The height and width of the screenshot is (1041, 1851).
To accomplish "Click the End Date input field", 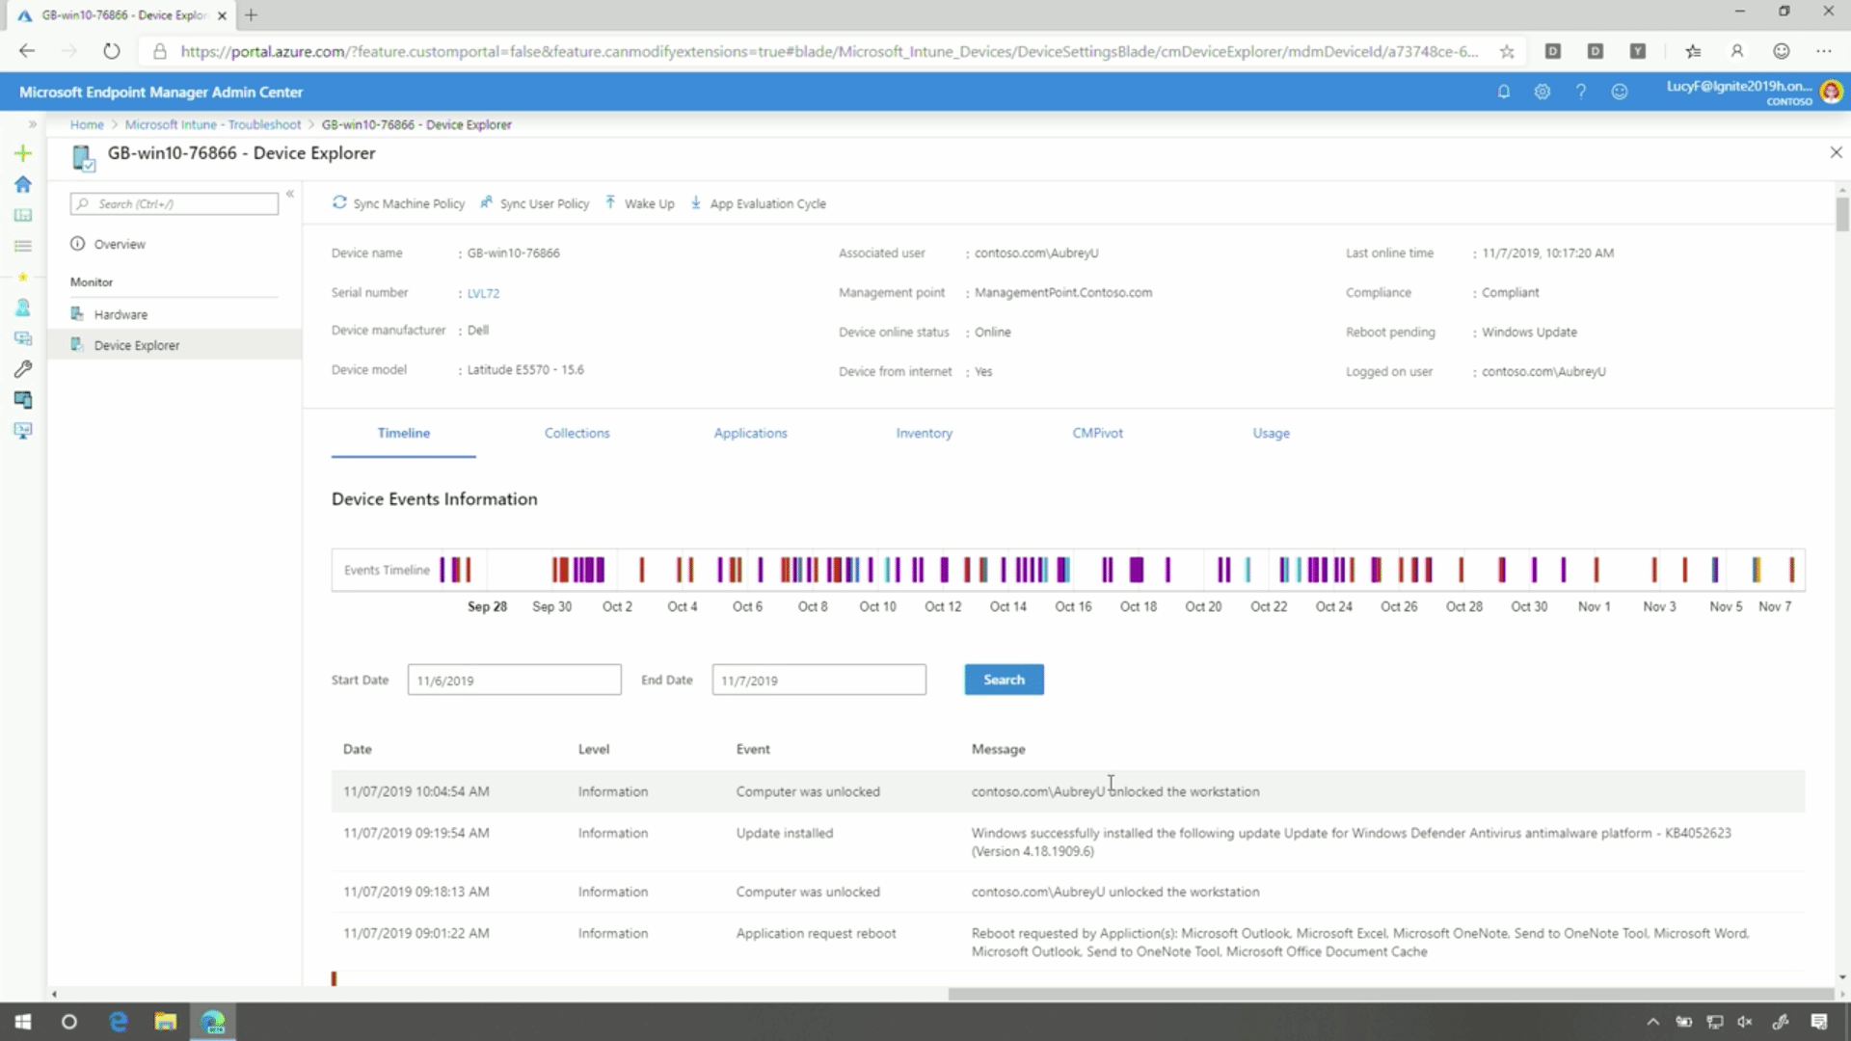I will [x=818, y=680].
